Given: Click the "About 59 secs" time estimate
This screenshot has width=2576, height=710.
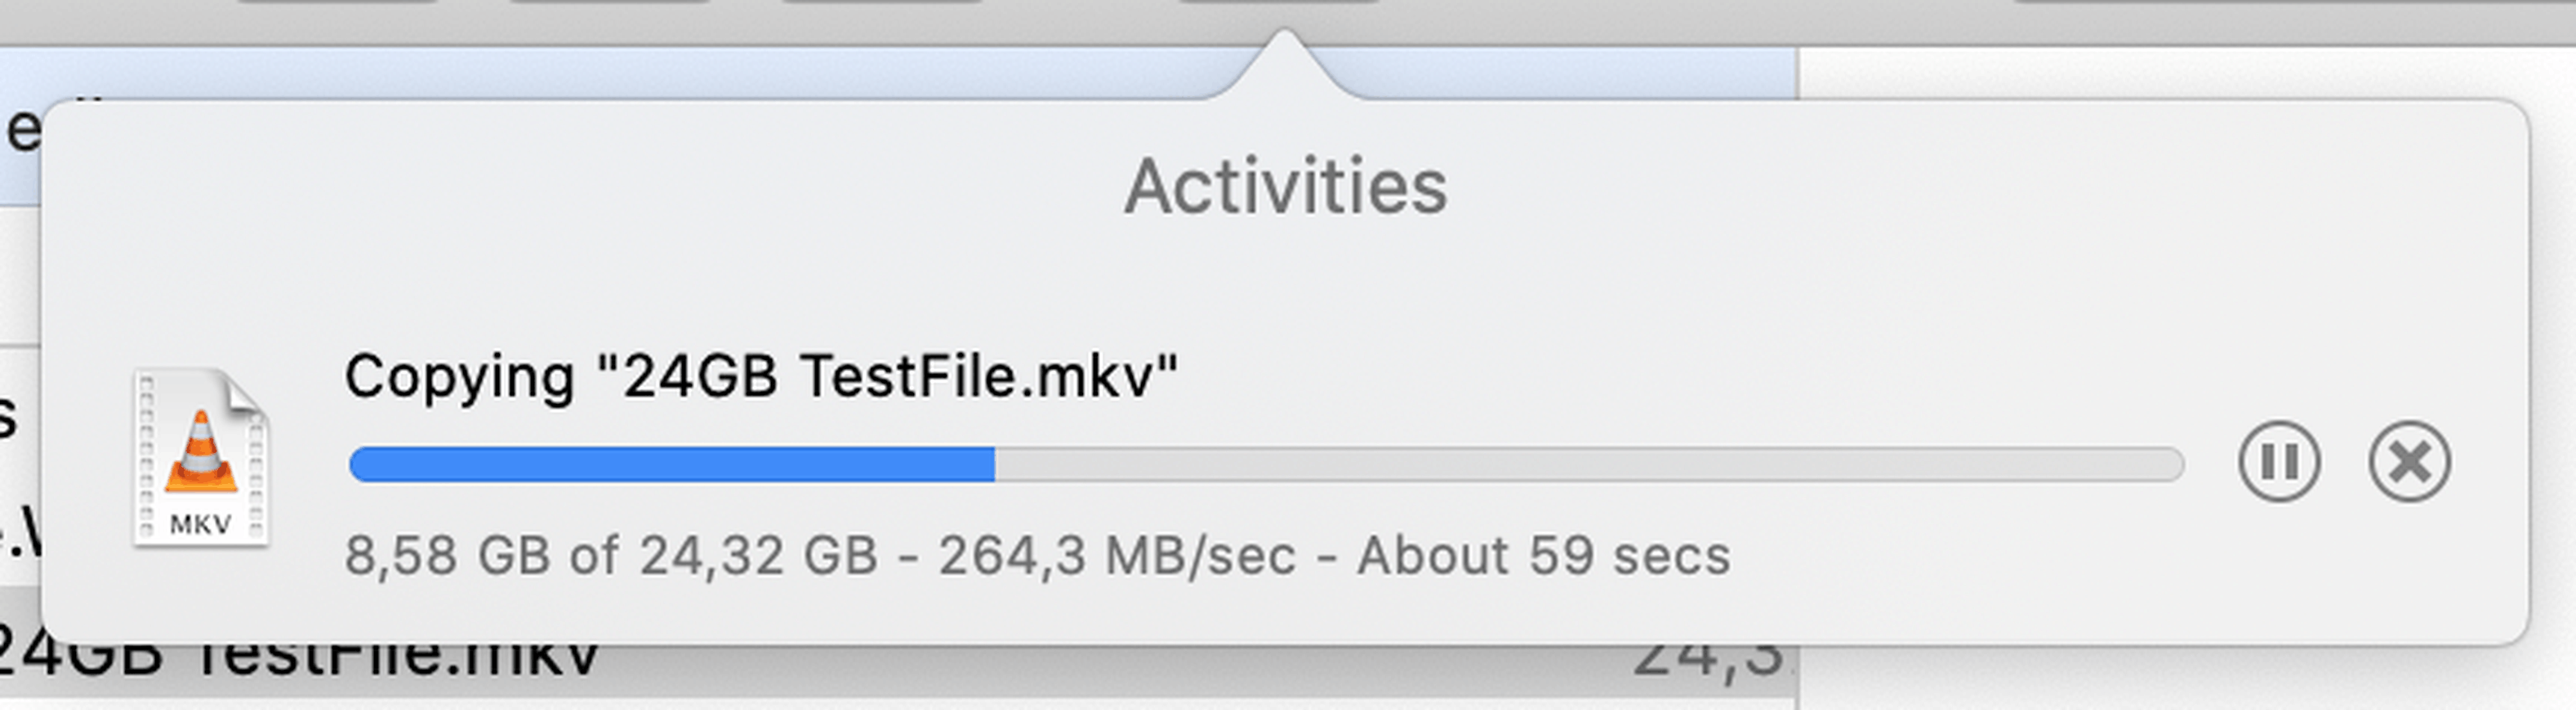Looking at the screenshot, I should tap(1543, 555).
